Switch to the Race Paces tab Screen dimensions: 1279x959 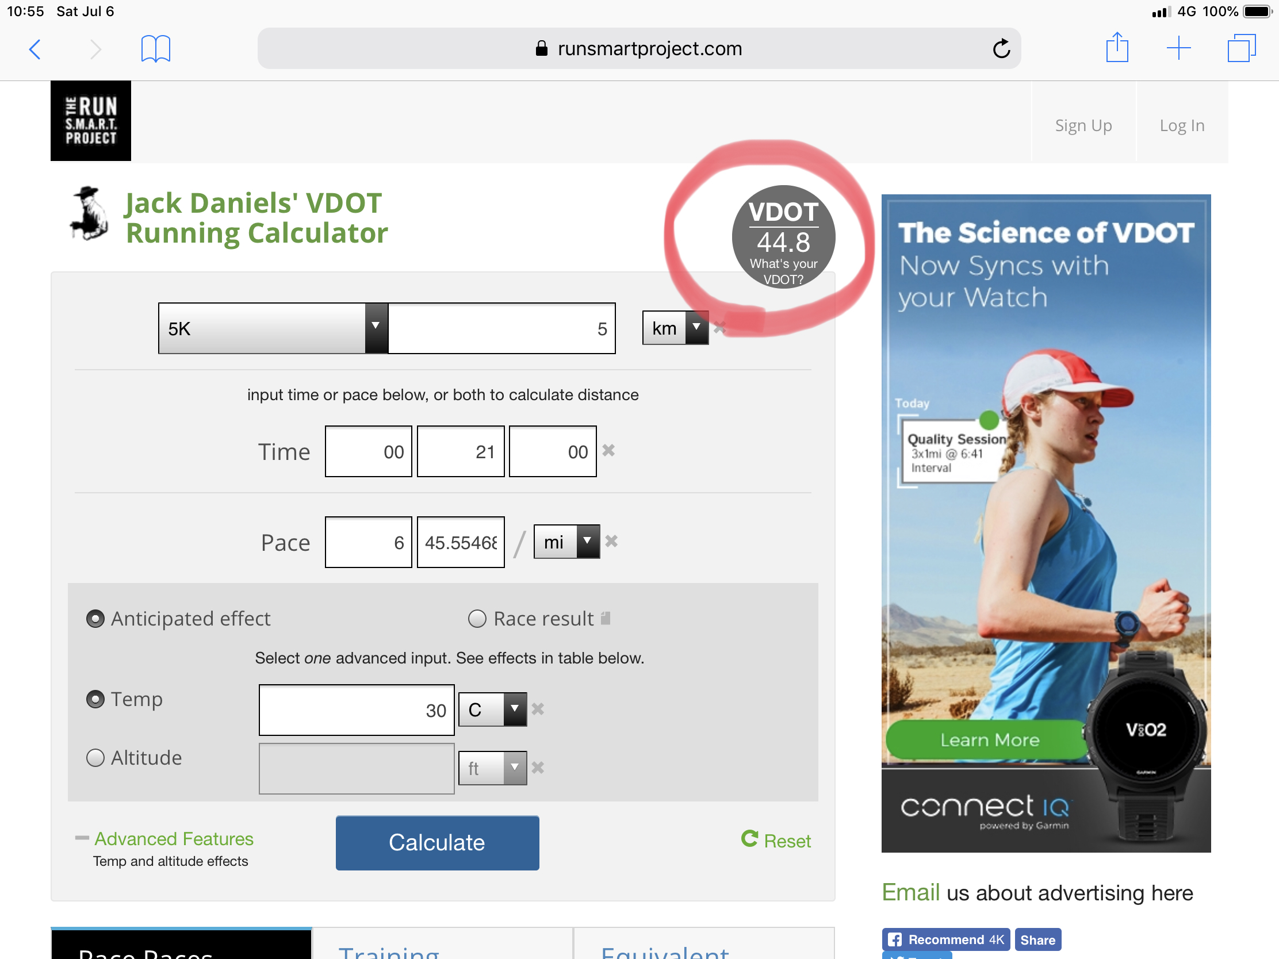[182, 945]
